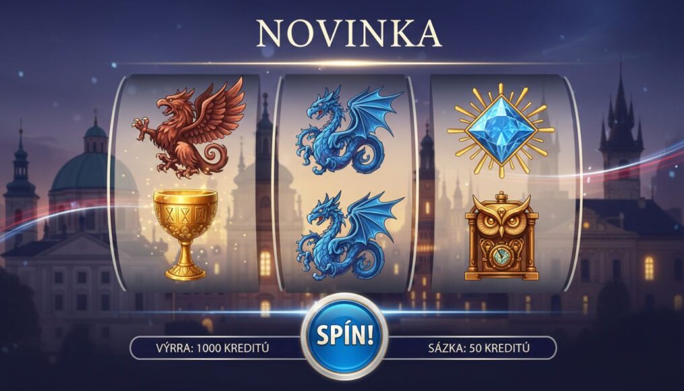Click the dark spired tower at right
The width and height of the screenshot is (684, 391).
click(621, 131)
